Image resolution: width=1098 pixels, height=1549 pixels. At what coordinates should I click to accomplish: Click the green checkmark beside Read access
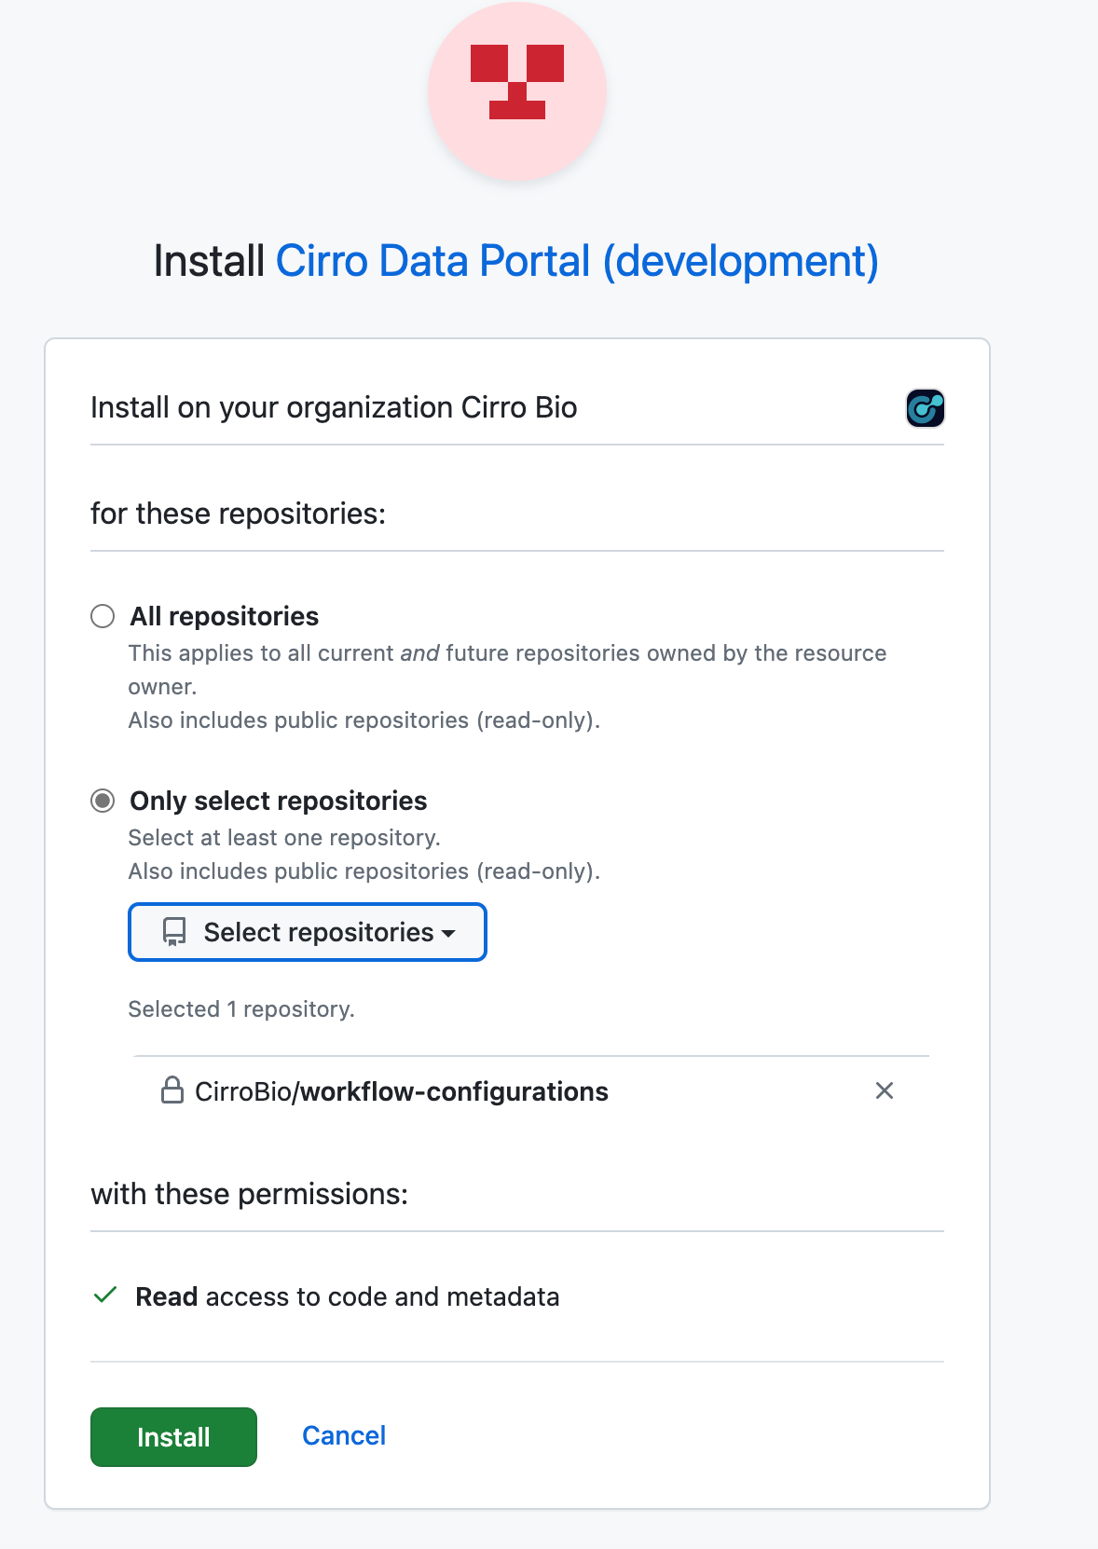point(105,1295)
